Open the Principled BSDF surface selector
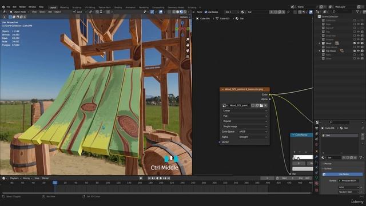Image resolution: width=366 pixels, height=206 pixels. click(349, 181)
